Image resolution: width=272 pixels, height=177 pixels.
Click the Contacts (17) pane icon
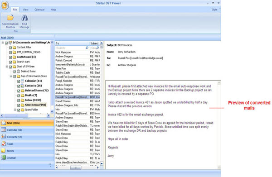(x=3, y=136)
